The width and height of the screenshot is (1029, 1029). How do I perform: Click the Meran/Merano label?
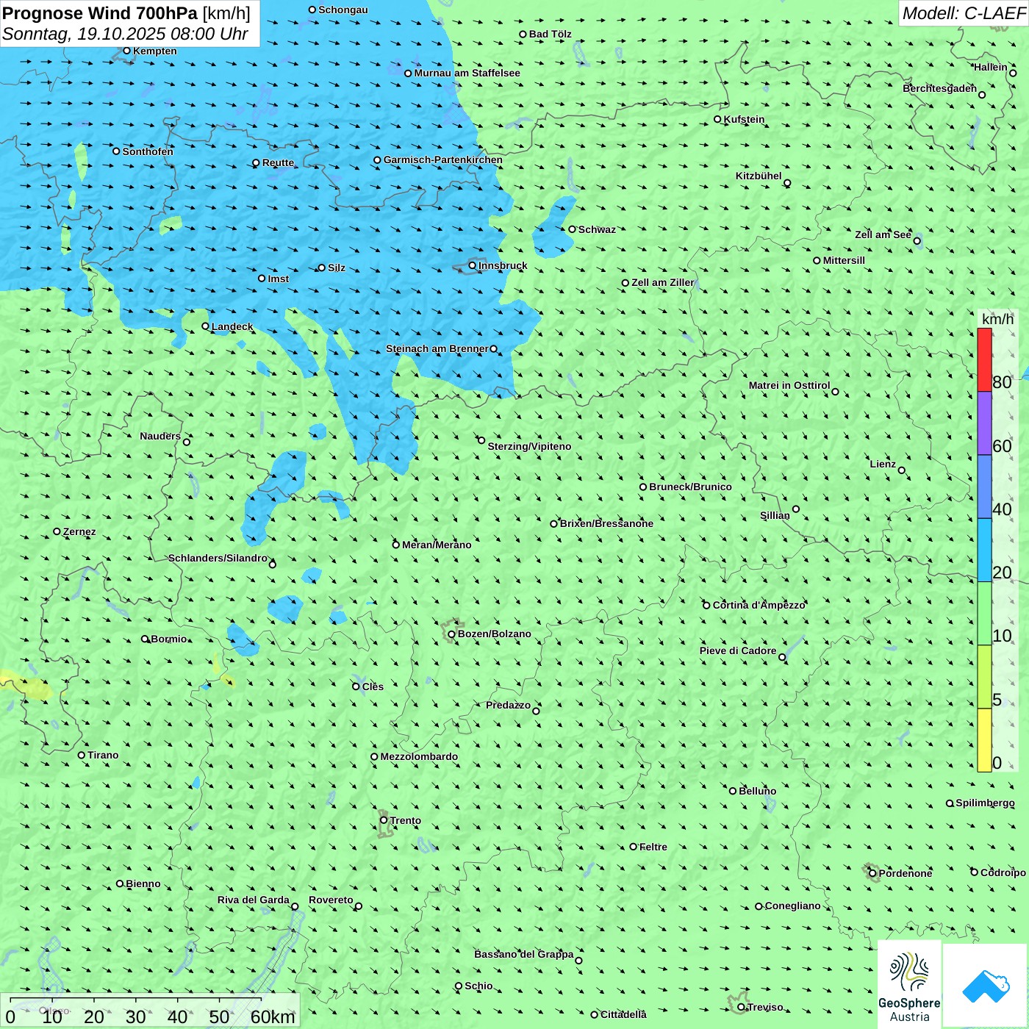pyautogui.click(x=437, y=545)
